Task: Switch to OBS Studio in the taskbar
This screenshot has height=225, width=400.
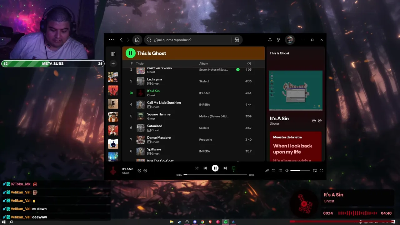Action: pos(187,222)
